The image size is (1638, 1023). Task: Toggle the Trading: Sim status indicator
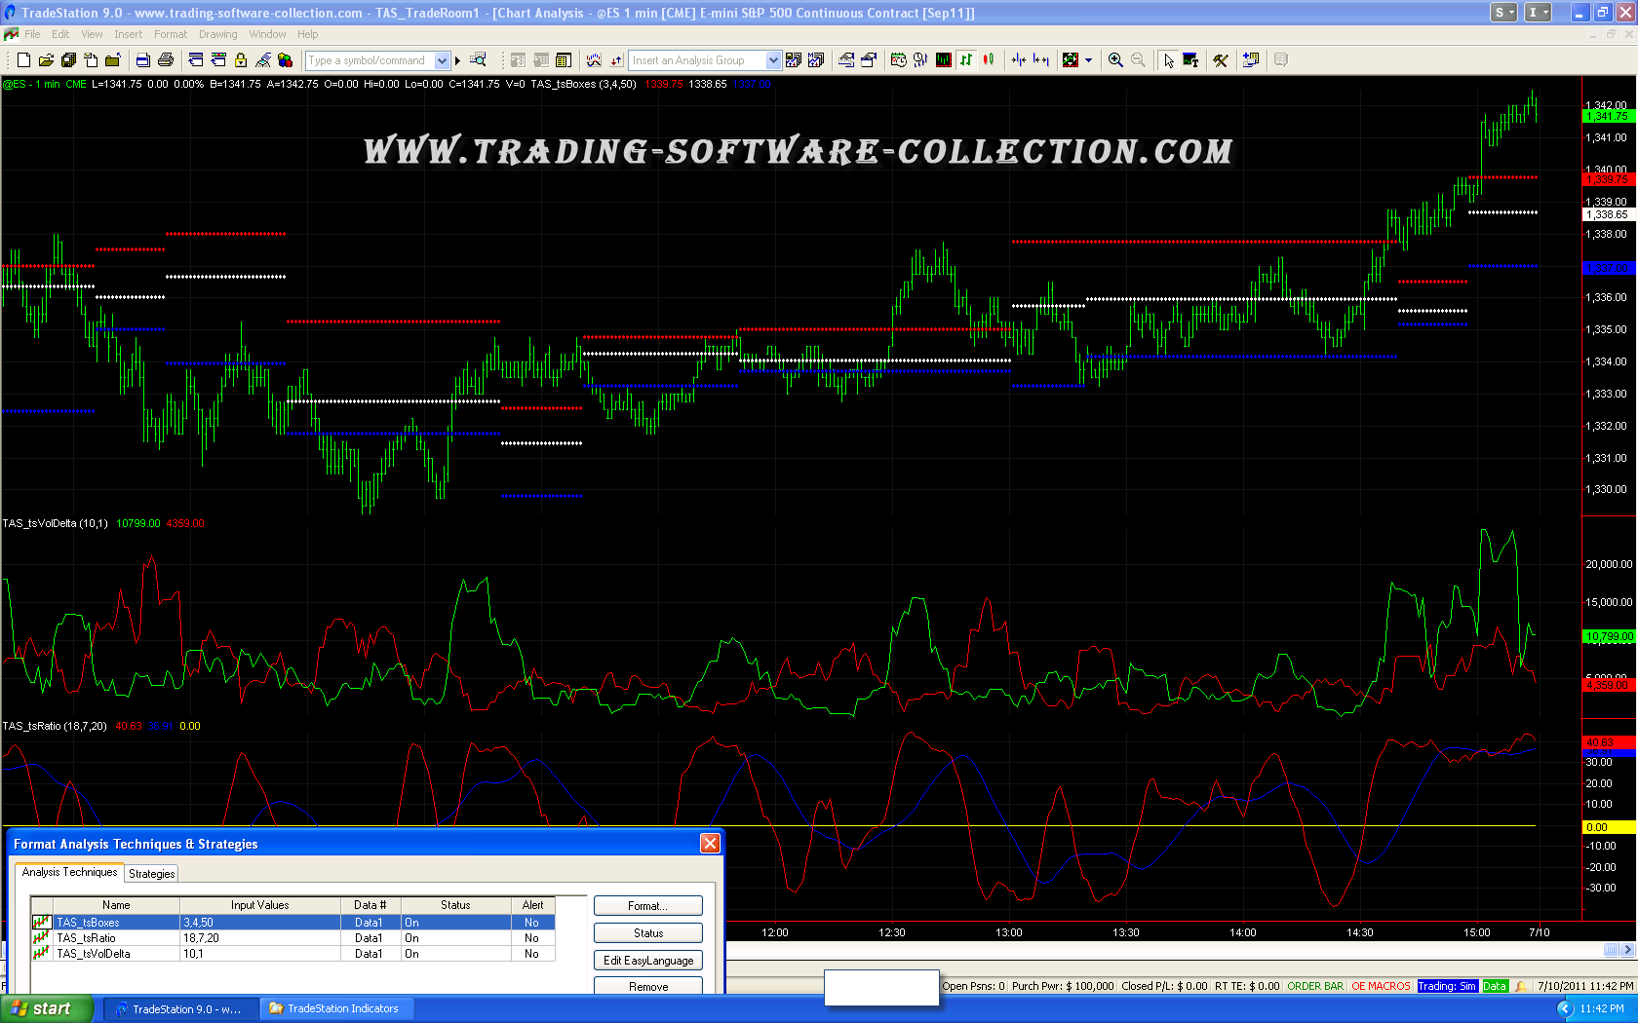coord(1447,986)
